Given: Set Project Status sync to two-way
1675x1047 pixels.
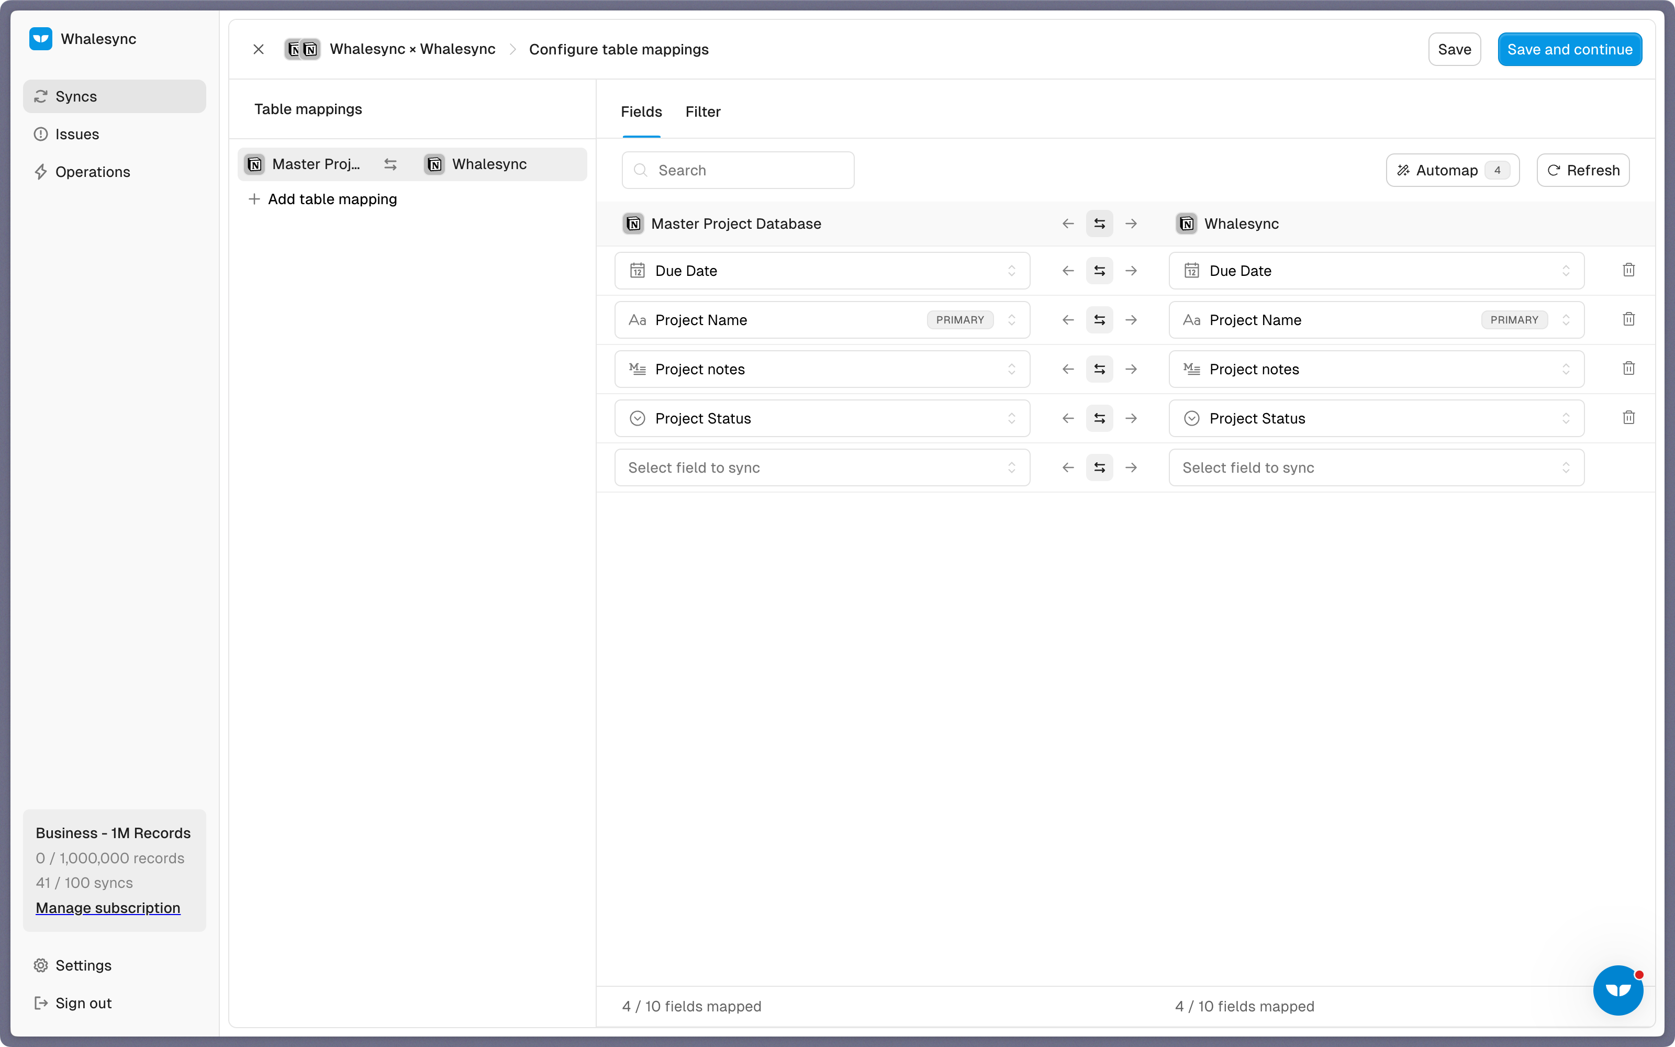Looking at the screenshot, I should [1099, 418].
